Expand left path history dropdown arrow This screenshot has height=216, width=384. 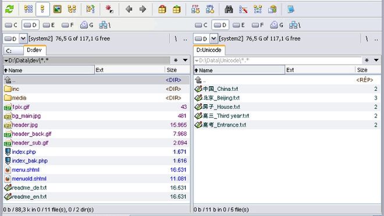[x=186, y=61]
